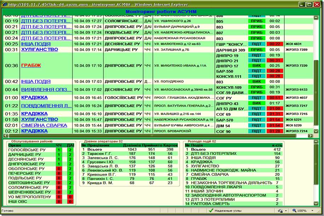
Task: Click green ЧЧ indicator for ГОЛОСІЇВСЬКЕ РУ
Action: click(x=59, y=150)
